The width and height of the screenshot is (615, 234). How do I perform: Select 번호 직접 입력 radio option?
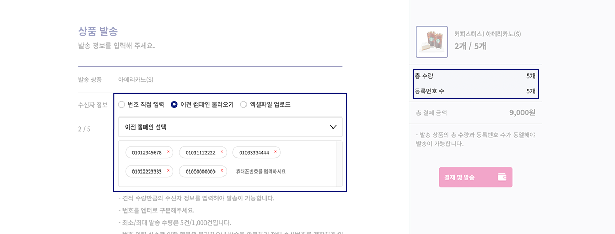(x=121, y=104)
